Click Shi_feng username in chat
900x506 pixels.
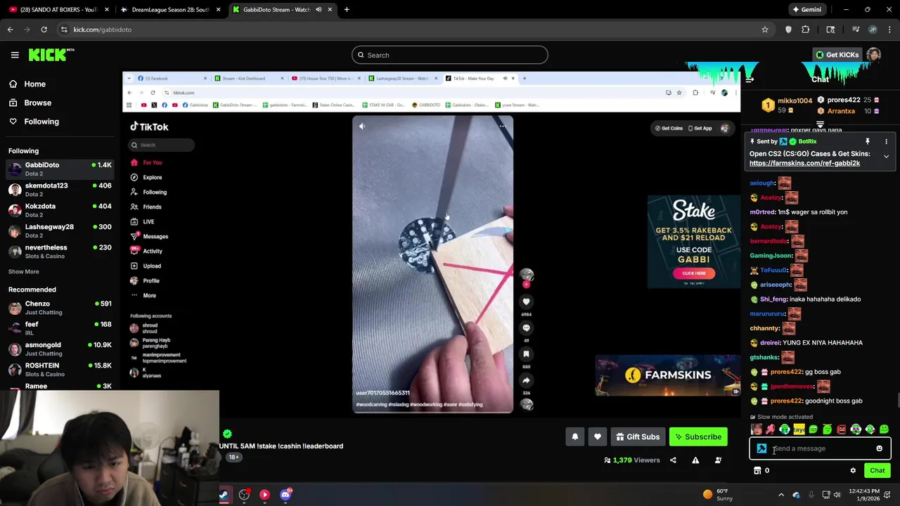(x=773, y=299)
